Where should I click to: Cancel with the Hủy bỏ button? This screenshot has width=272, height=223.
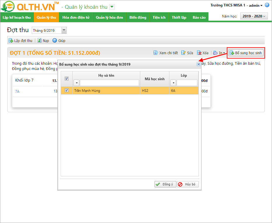(188, 184)
